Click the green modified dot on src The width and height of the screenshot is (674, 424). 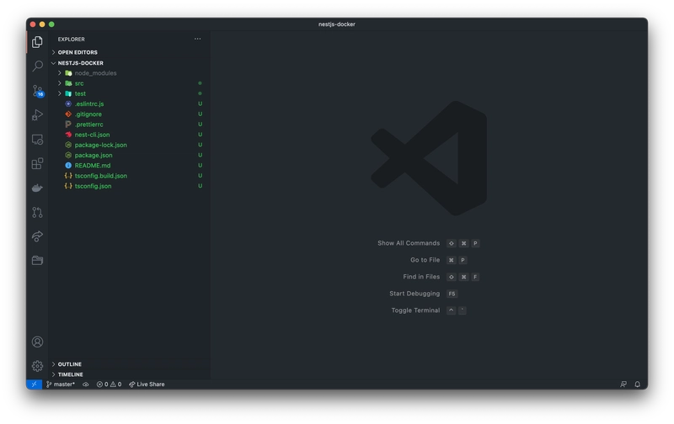pos(200,83)
